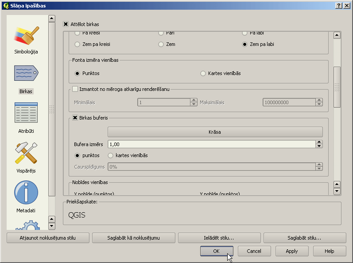Click the Ielādēt stilu... button
Viewport: 353px width, 263px height.
[x=219, y=238]
